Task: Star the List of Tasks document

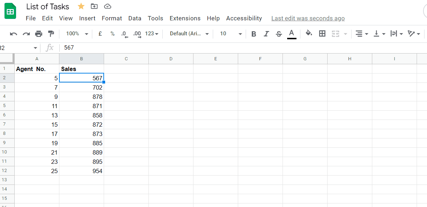Action: tap(81, 6)
